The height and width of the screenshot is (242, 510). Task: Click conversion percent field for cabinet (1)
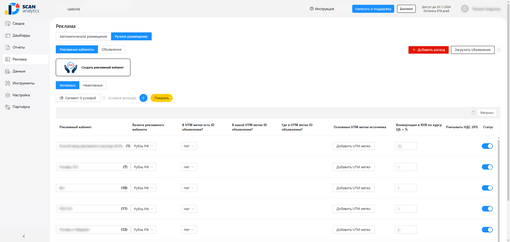pyautogui.click(x=406, y=146)
